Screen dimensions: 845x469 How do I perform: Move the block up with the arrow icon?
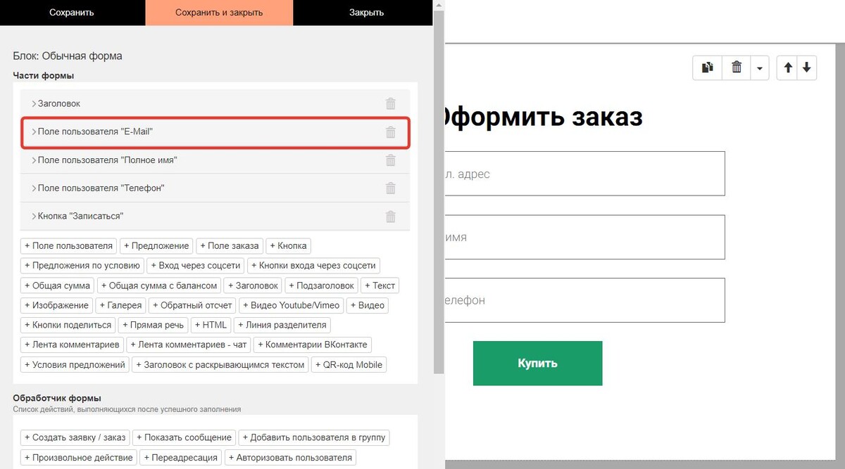tap(788, 68)
